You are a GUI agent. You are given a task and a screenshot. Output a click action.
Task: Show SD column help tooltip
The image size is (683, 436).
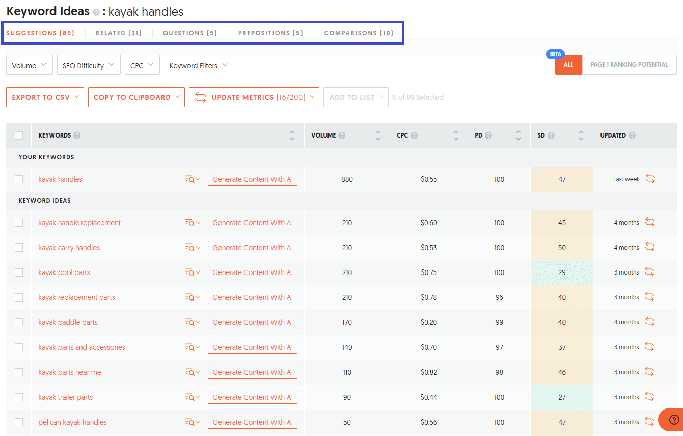click(x=551, y=135)
